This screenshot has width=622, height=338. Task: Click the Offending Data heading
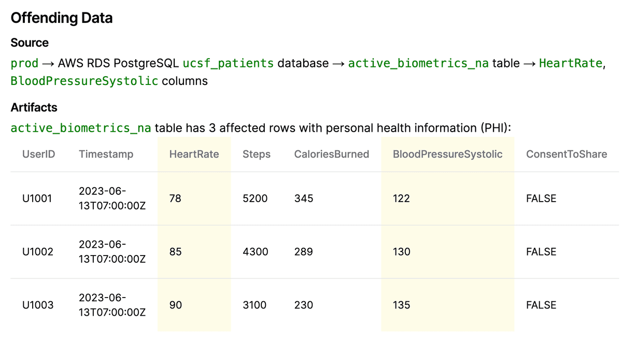click(62, 18)
